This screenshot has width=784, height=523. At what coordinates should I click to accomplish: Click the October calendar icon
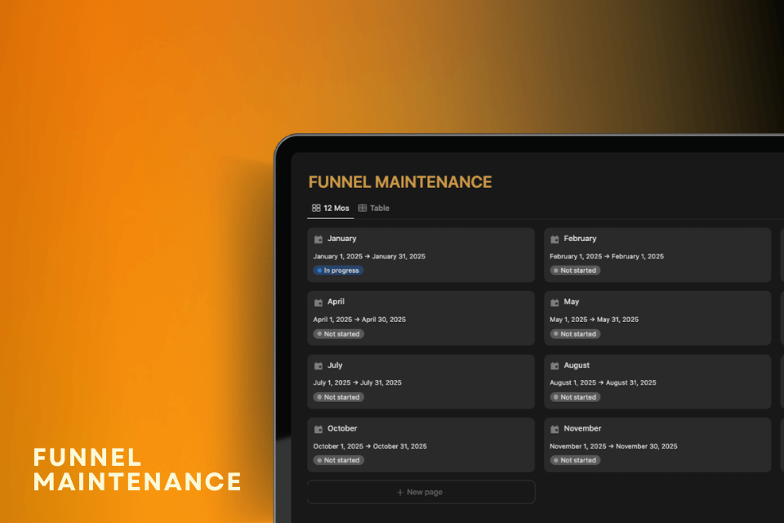pos(318,429)
